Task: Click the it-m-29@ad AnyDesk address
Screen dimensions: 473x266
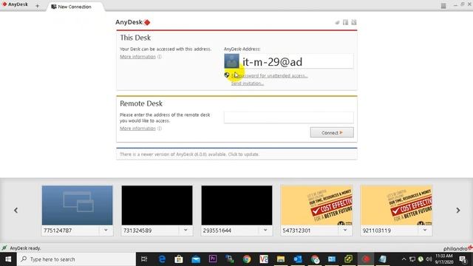Action: 273,62
